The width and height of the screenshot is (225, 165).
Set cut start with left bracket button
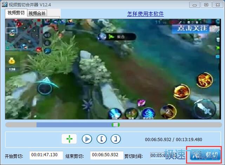(102, 139)
